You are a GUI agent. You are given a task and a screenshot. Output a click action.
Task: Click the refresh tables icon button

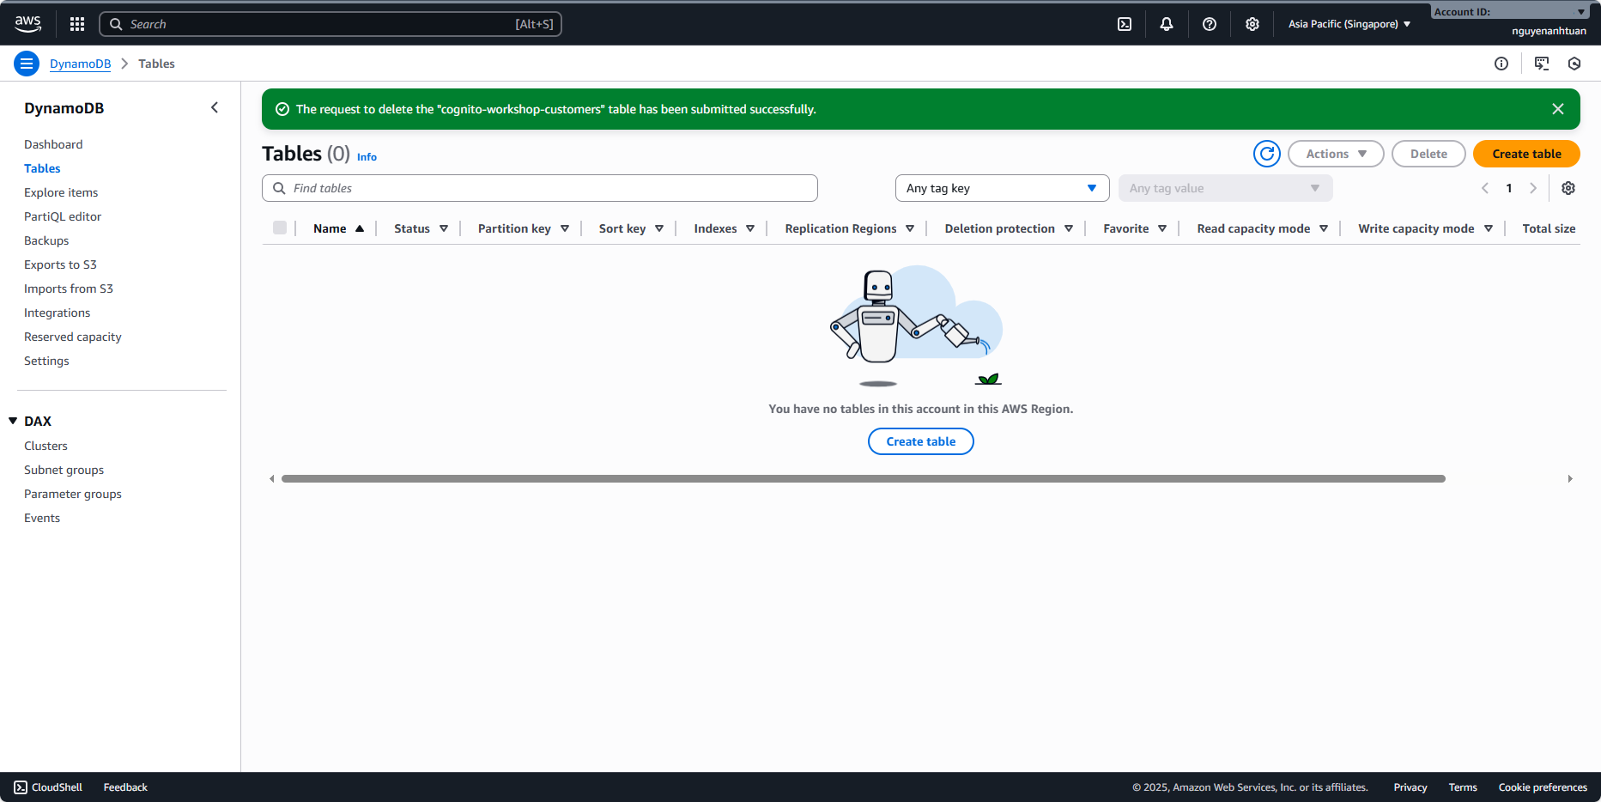(x=1267, y=154)
